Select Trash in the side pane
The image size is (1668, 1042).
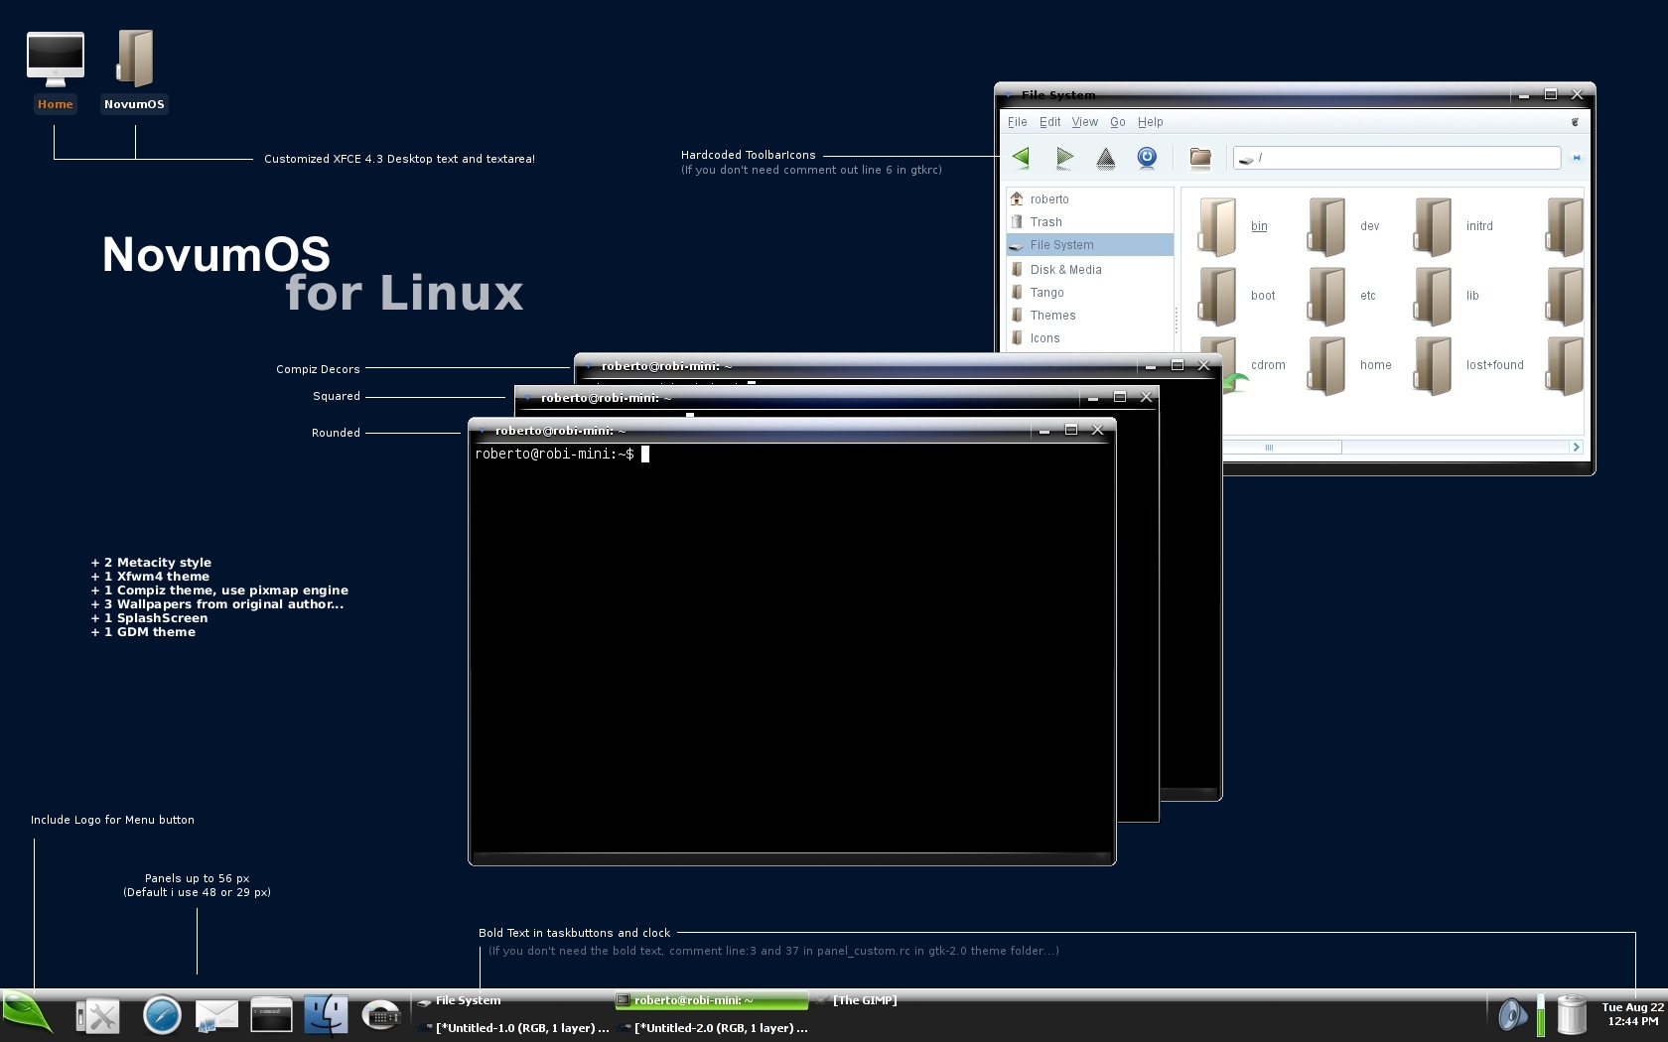pyautogui.click(x=1090, y=222)
